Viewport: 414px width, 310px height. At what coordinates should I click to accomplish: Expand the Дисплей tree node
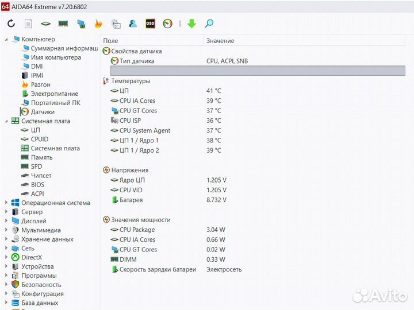[x=6, y=221]
